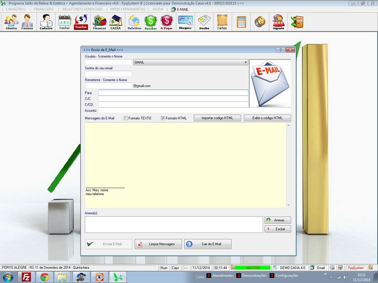Open the Relatório printer icon

click(x=134, y=22)
